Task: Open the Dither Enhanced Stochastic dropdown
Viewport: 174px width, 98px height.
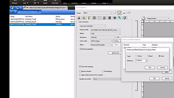Action: click(x=101, y=45)
